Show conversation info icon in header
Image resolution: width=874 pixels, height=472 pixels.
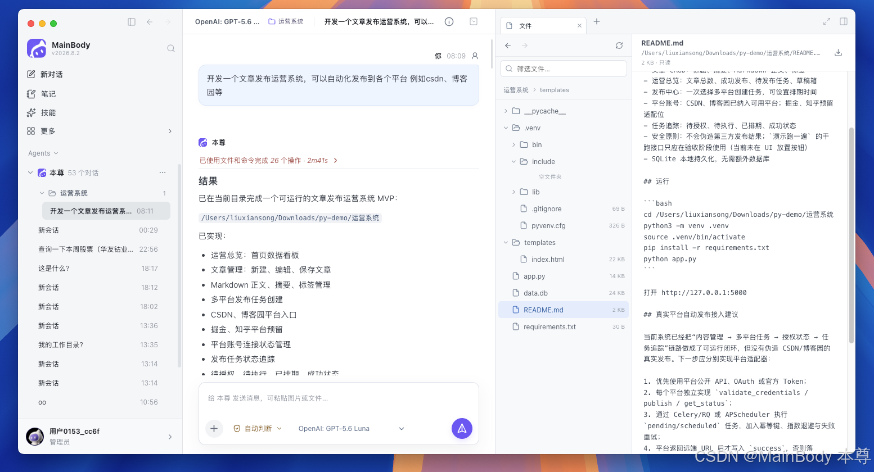449,22
